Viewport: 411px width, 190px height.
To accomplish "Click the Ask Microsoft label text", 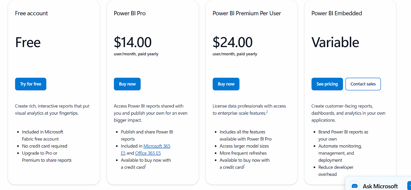I will pyautogui.click(x=380, y=186).
